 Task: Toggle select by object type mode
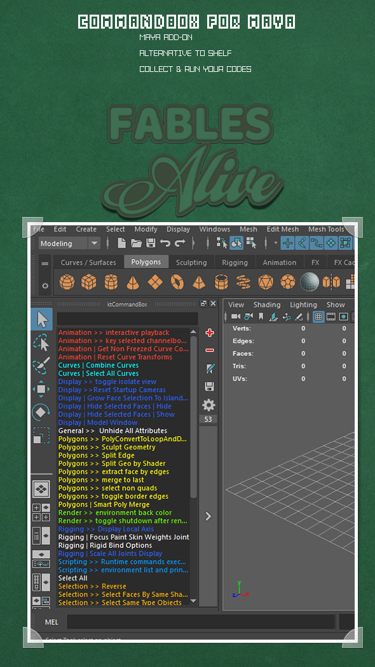[236, 243]
